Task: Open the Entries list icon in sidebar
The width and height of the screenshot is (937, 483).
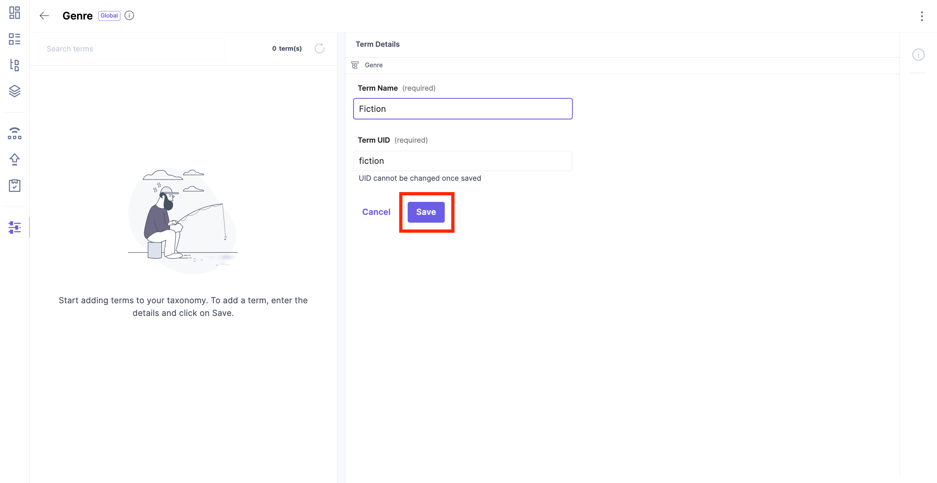Action: (15, 39)
